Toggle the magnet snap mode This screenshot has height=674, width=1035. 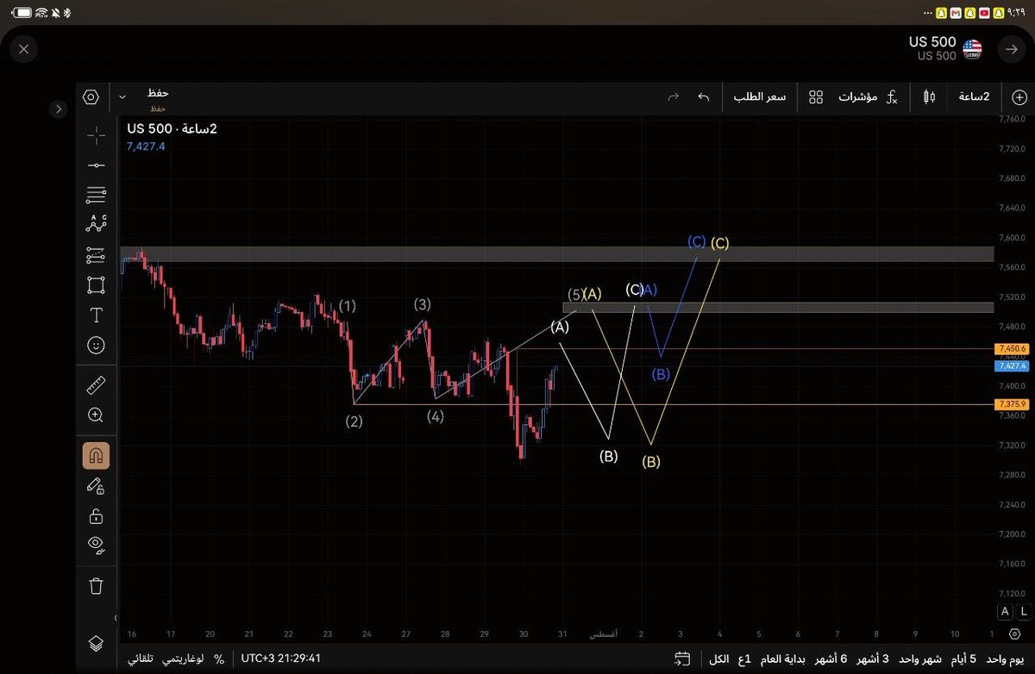pyautogui.click(x=96, y=455)
